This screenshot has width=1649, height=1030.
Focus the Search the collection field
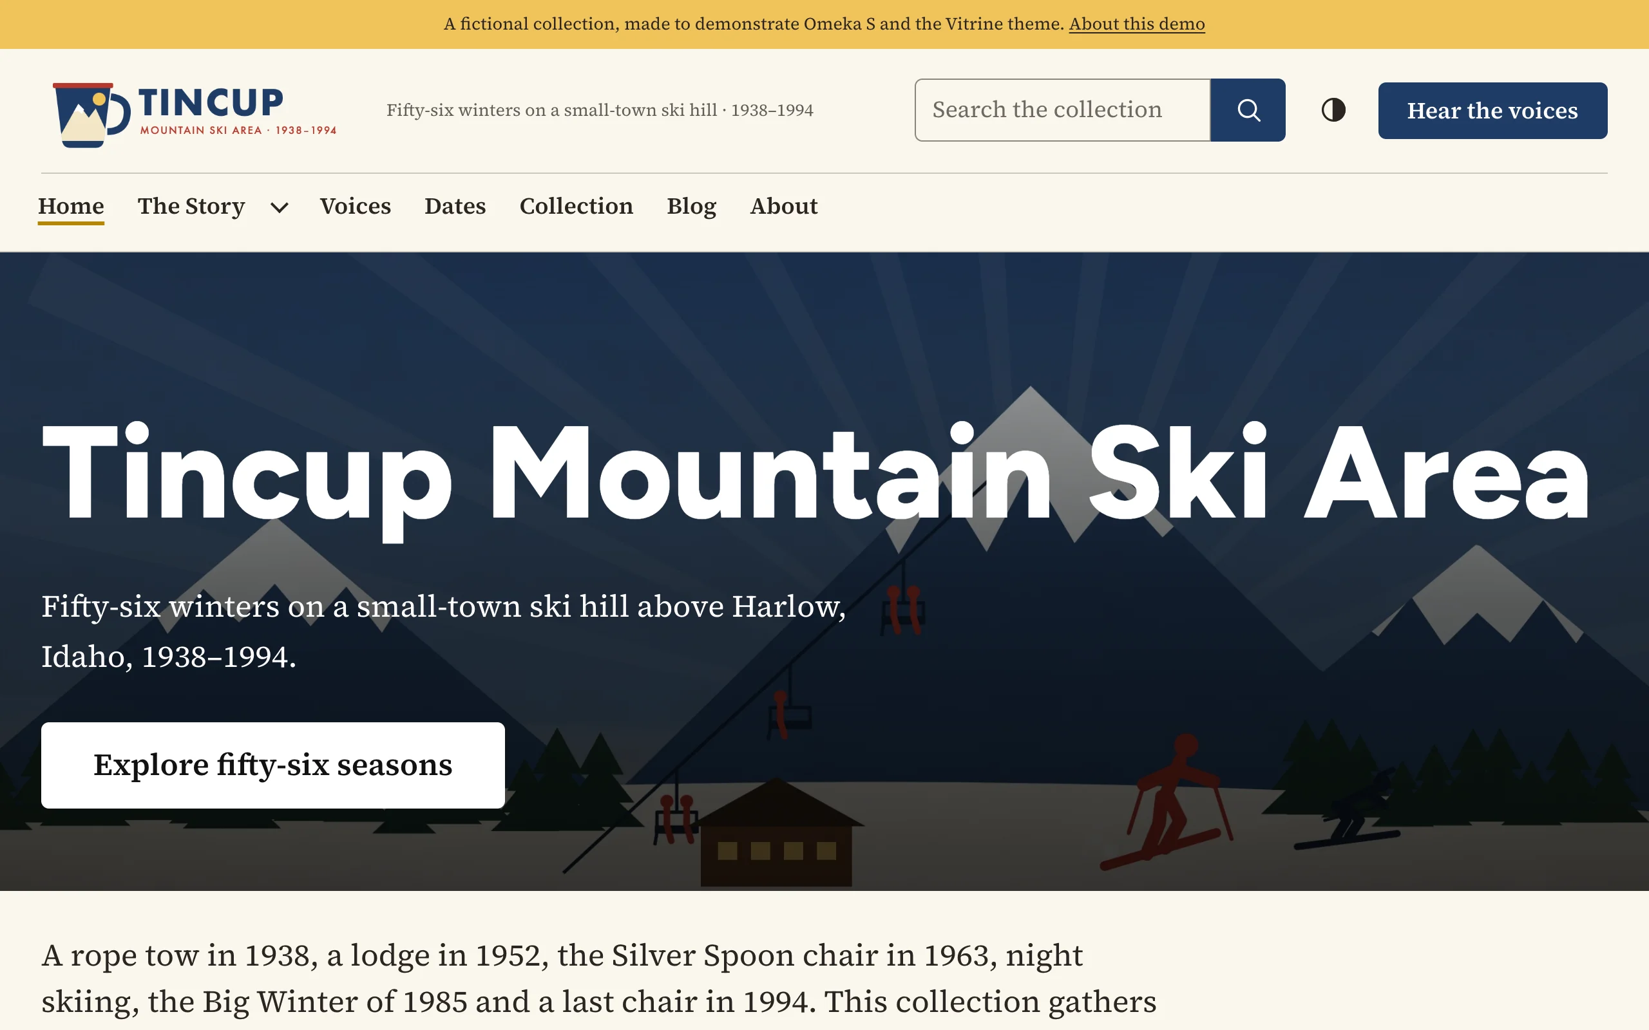pyautogui.click(x=1062, y=109)
